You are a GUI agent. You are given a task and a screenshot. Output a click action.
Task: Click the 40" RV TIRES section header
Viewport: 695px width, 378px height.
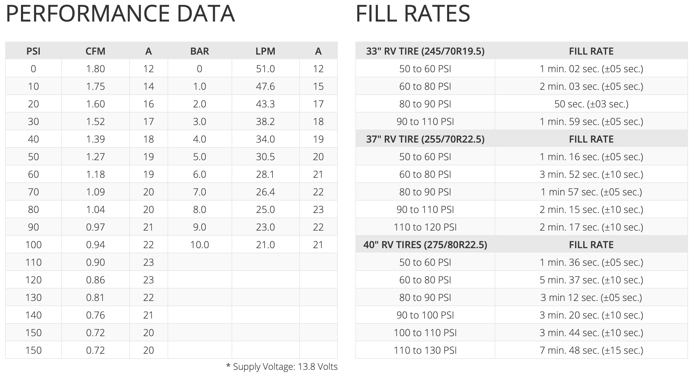(x=425, y=245)
